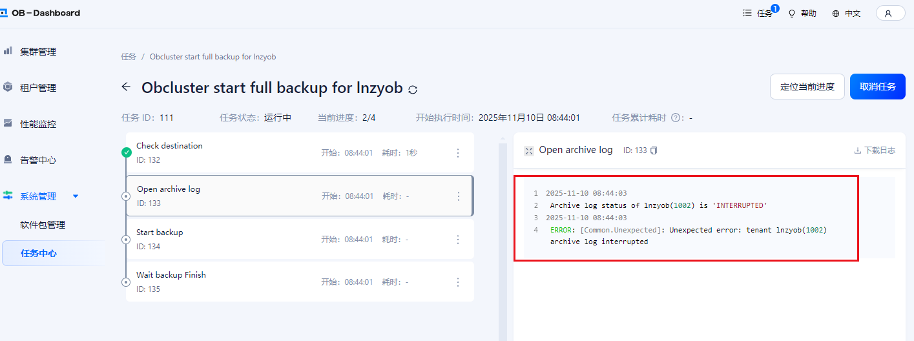Open 帮助 help in the header
The height and width of the screenshot is (341, 914).
802,13
